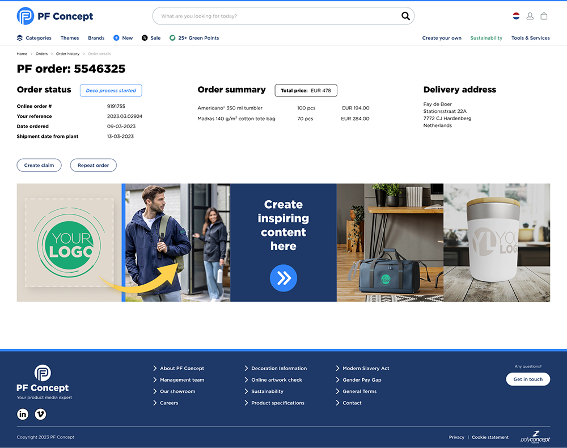Click the search magnifier icon
This screenshot has width=567, height=448.
405,16
